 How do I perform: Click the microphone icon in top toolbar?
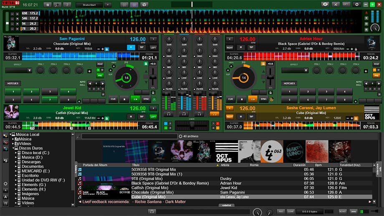(x=57, y=5)
